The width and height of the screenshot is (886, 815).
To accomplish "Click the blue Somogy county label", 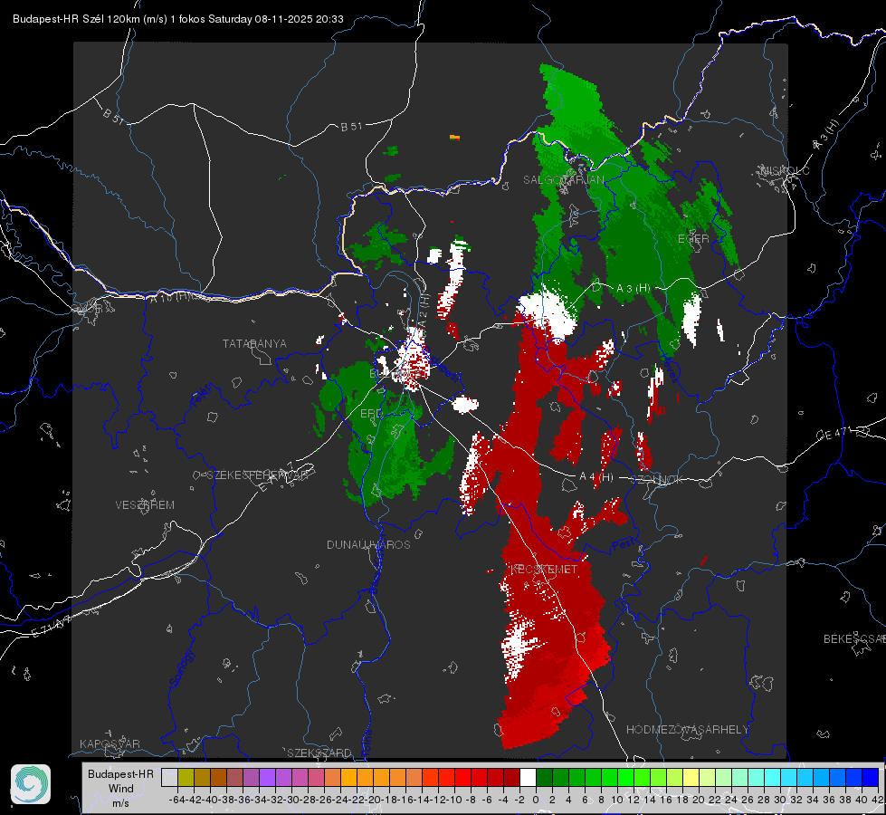I will 181,668.
